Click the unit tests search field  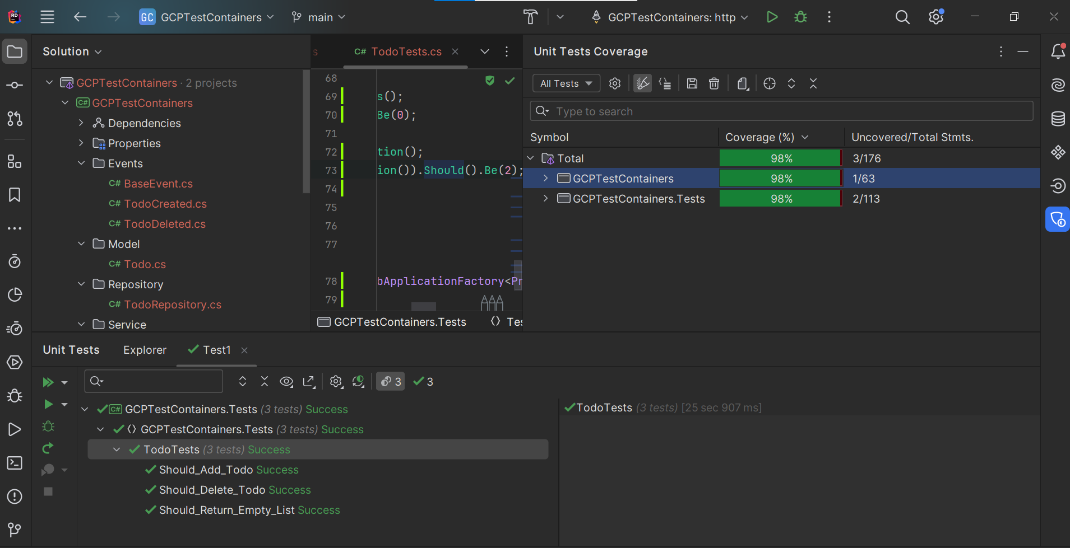point(154,381)
